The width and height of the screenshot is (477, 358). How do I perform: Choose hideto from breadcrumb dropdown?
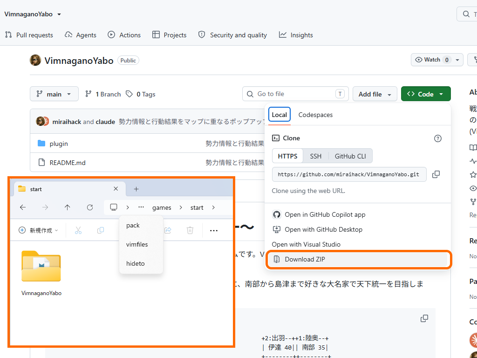[141, 264]
